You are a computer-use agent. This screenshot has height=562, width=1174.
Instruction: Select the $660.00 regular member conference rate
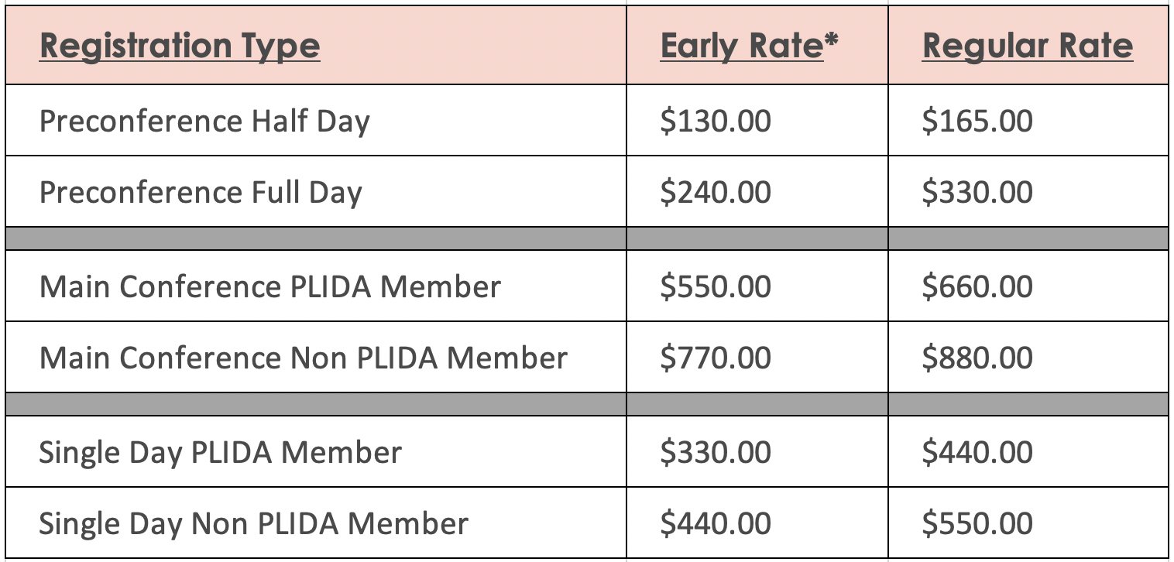[x=977, y=286]
